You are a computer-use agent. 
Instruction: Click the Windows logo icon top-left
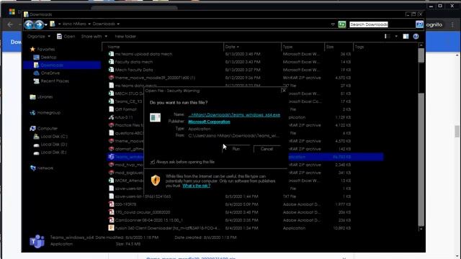pyautogui.click(x=12, y=12)
